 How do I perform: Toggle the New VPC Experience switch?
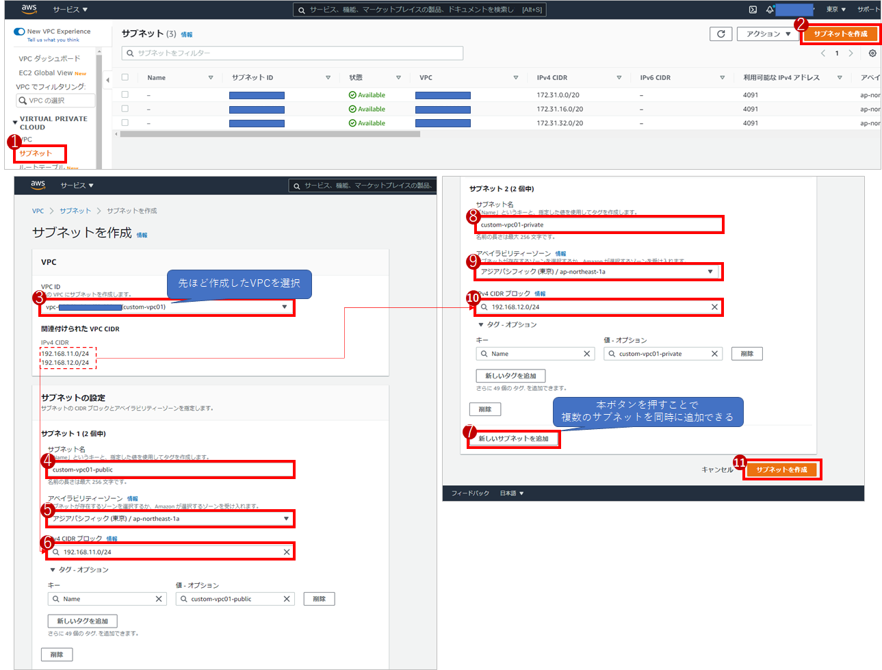coord(19,31)
